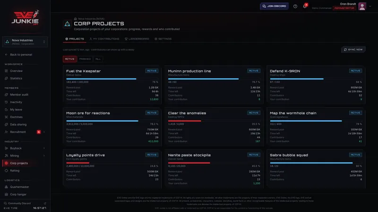Click the Back to personal link
The width and height of the screenshot is (378, 212).
pos(21,55)
